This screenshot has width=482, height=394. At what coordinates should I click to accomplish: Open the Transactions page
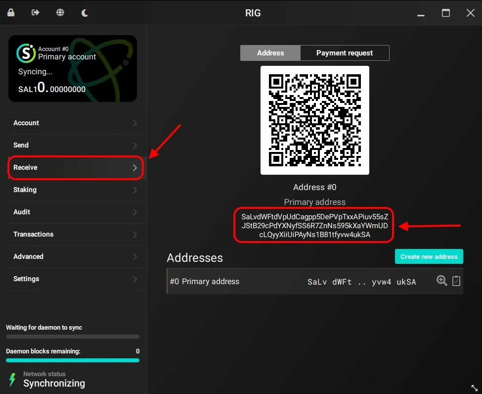click(x=33, y=234)
